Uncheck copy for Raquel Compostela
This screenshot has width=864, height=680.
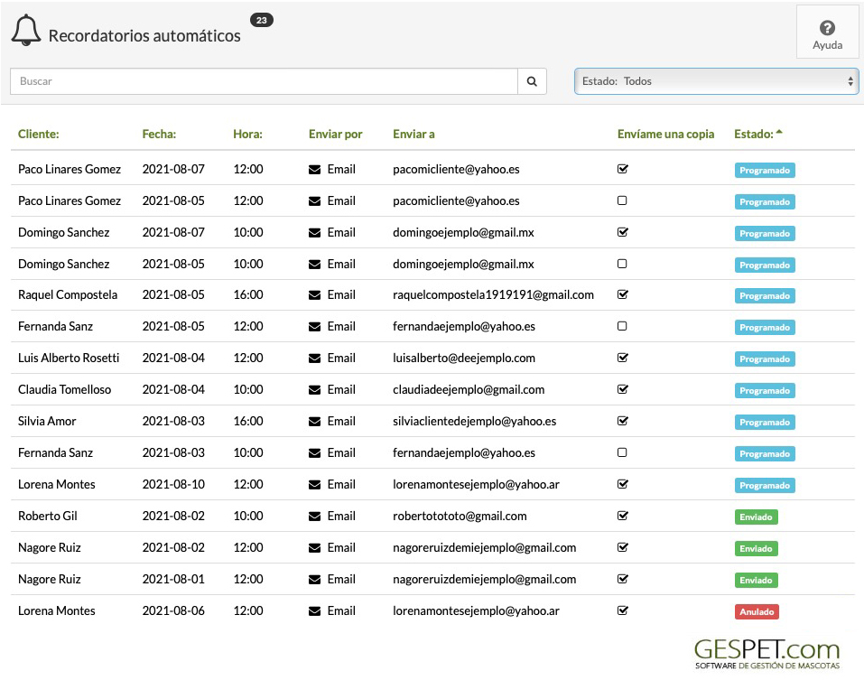(x=623, y=294)
